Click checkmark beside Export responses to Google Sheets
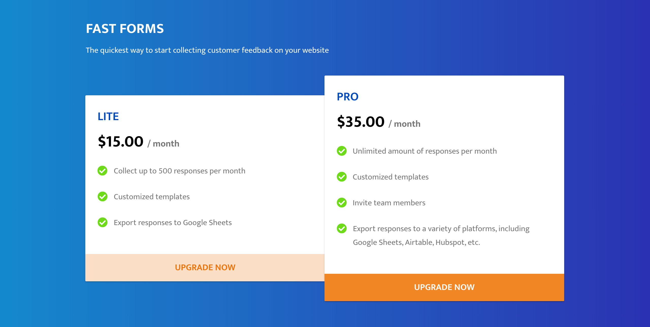This screenshot has width=650, height=327. coord(103,222)
